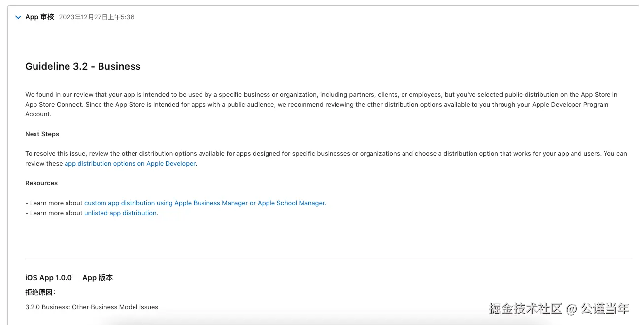Click the 公谨当年 author name watermark
The height and width of the screenshot is (325, 639).
coord(605,309)
